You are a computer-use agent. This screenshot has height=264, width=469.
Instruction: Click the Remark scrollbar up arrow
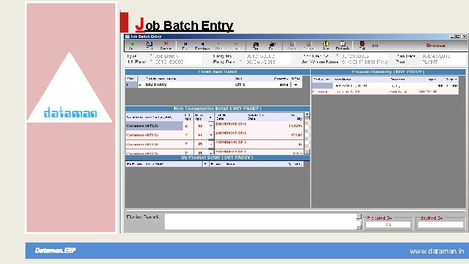pos(359,216)
